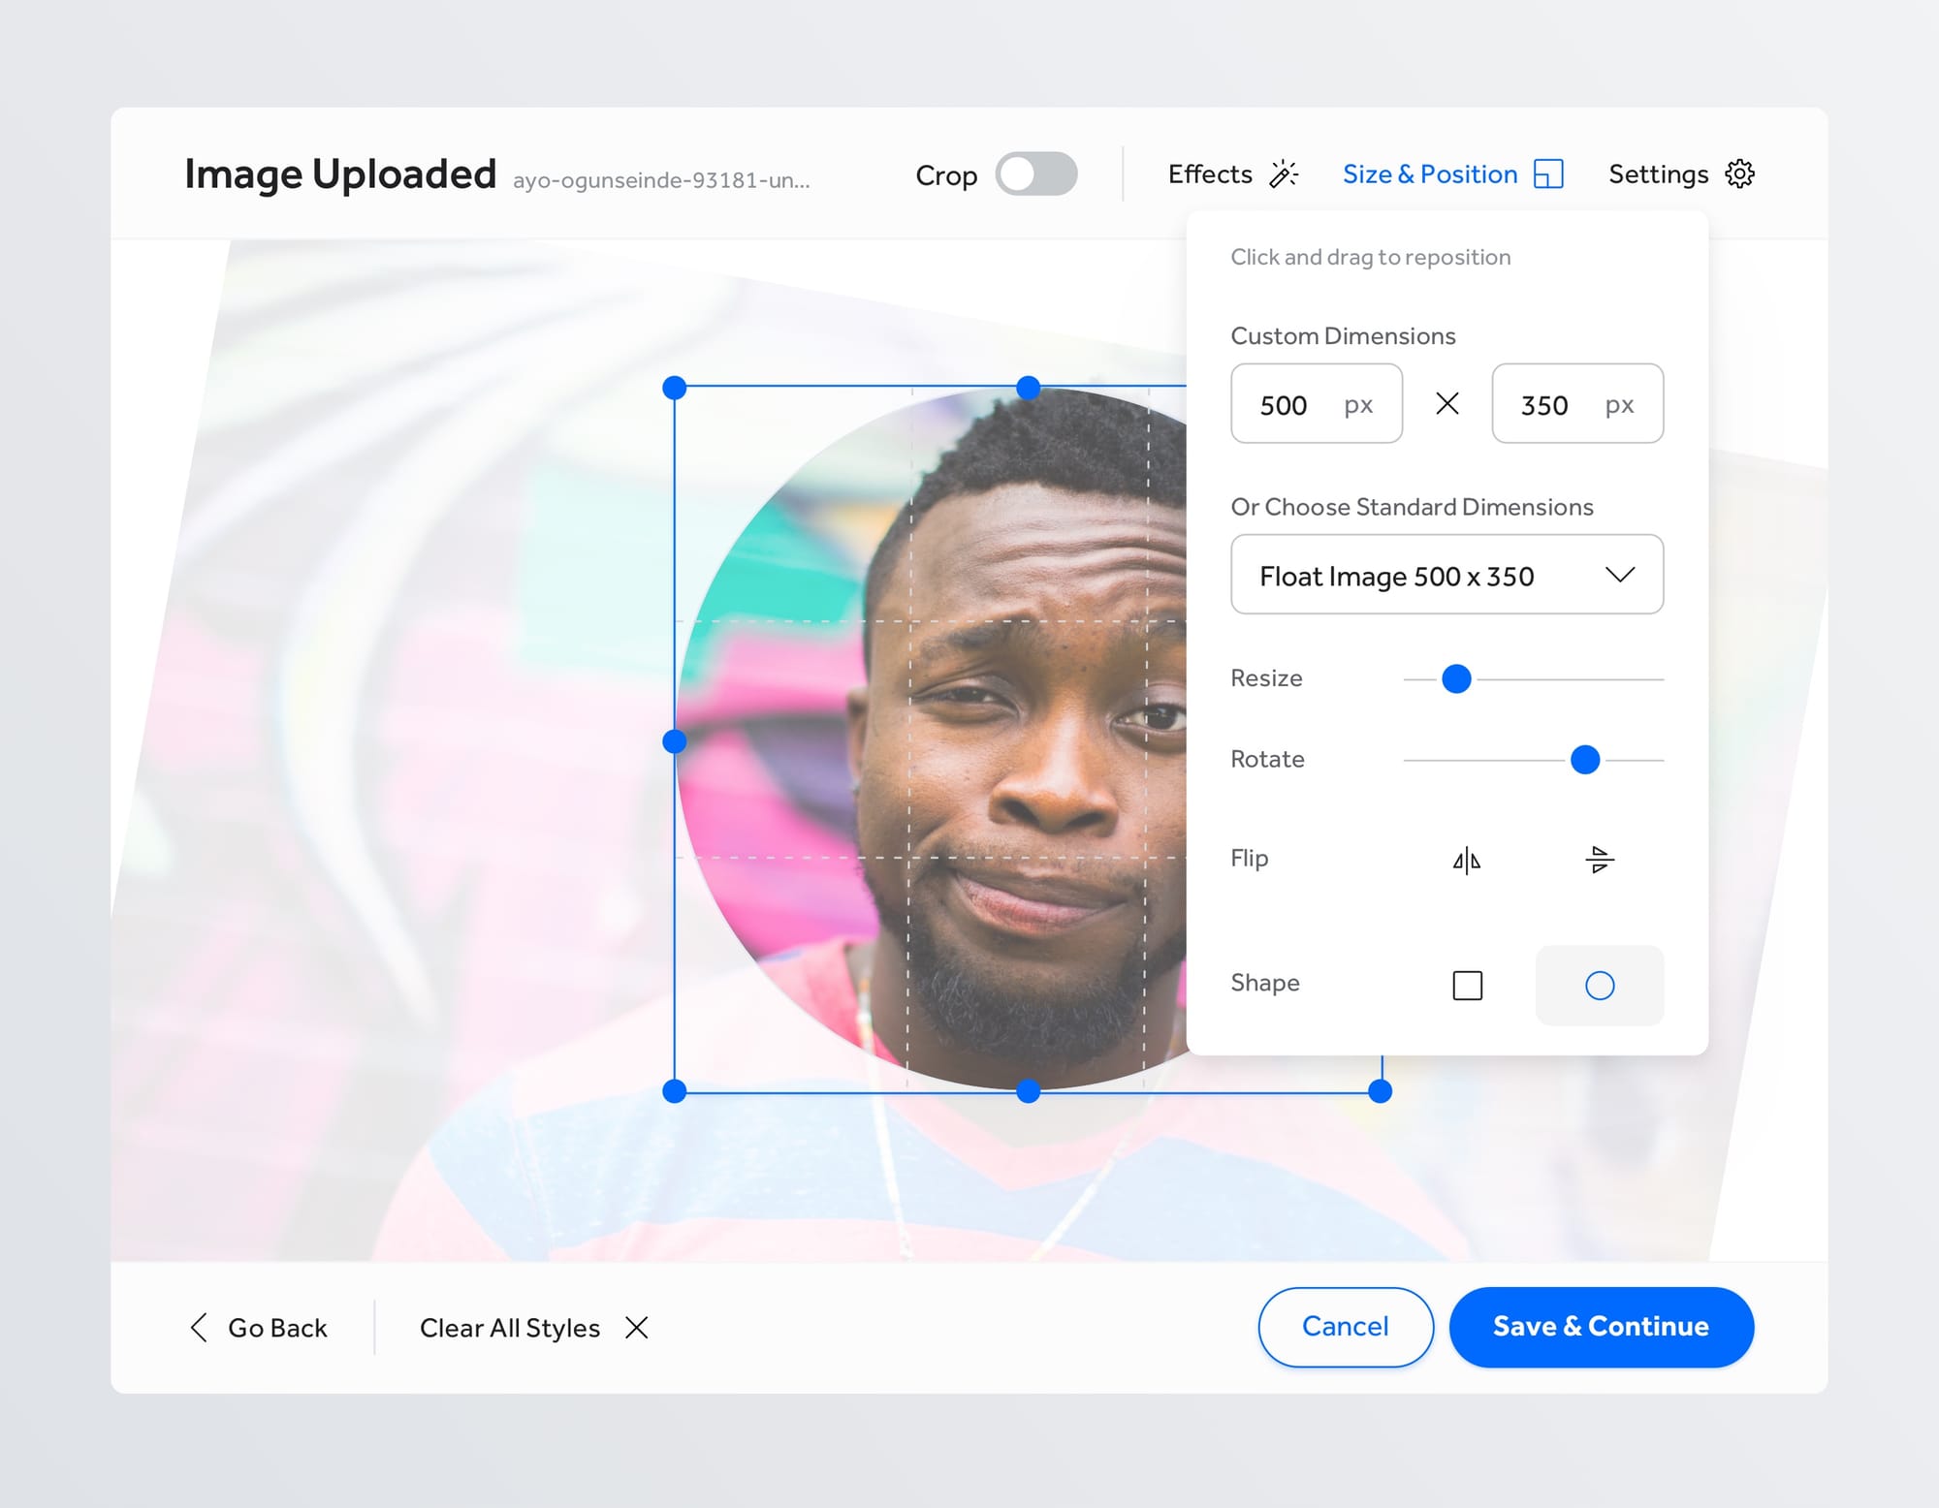The image size is (1939, 1508).
Task: Select the square shape option
Action: [x=1467, y=986]
